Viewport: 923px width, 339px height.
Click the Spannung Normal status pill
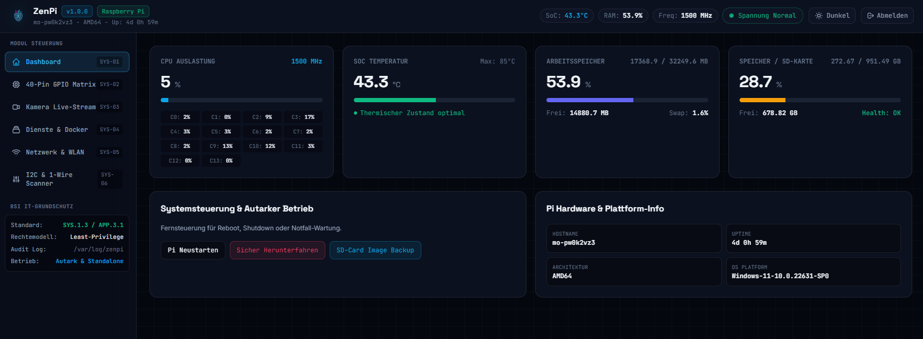[x=762, y=16]
